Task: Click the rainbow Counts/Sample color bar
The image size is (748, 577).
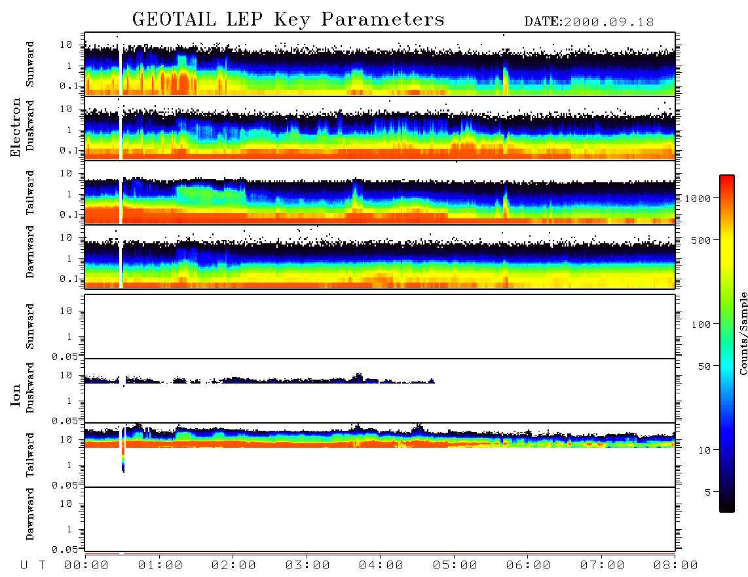Action: 726,344
